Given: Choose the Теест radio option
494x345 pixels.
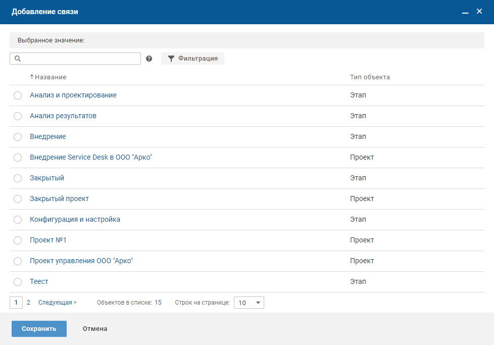Looking at the screenshot, I should pyautogui.click(x=18, y=282).
